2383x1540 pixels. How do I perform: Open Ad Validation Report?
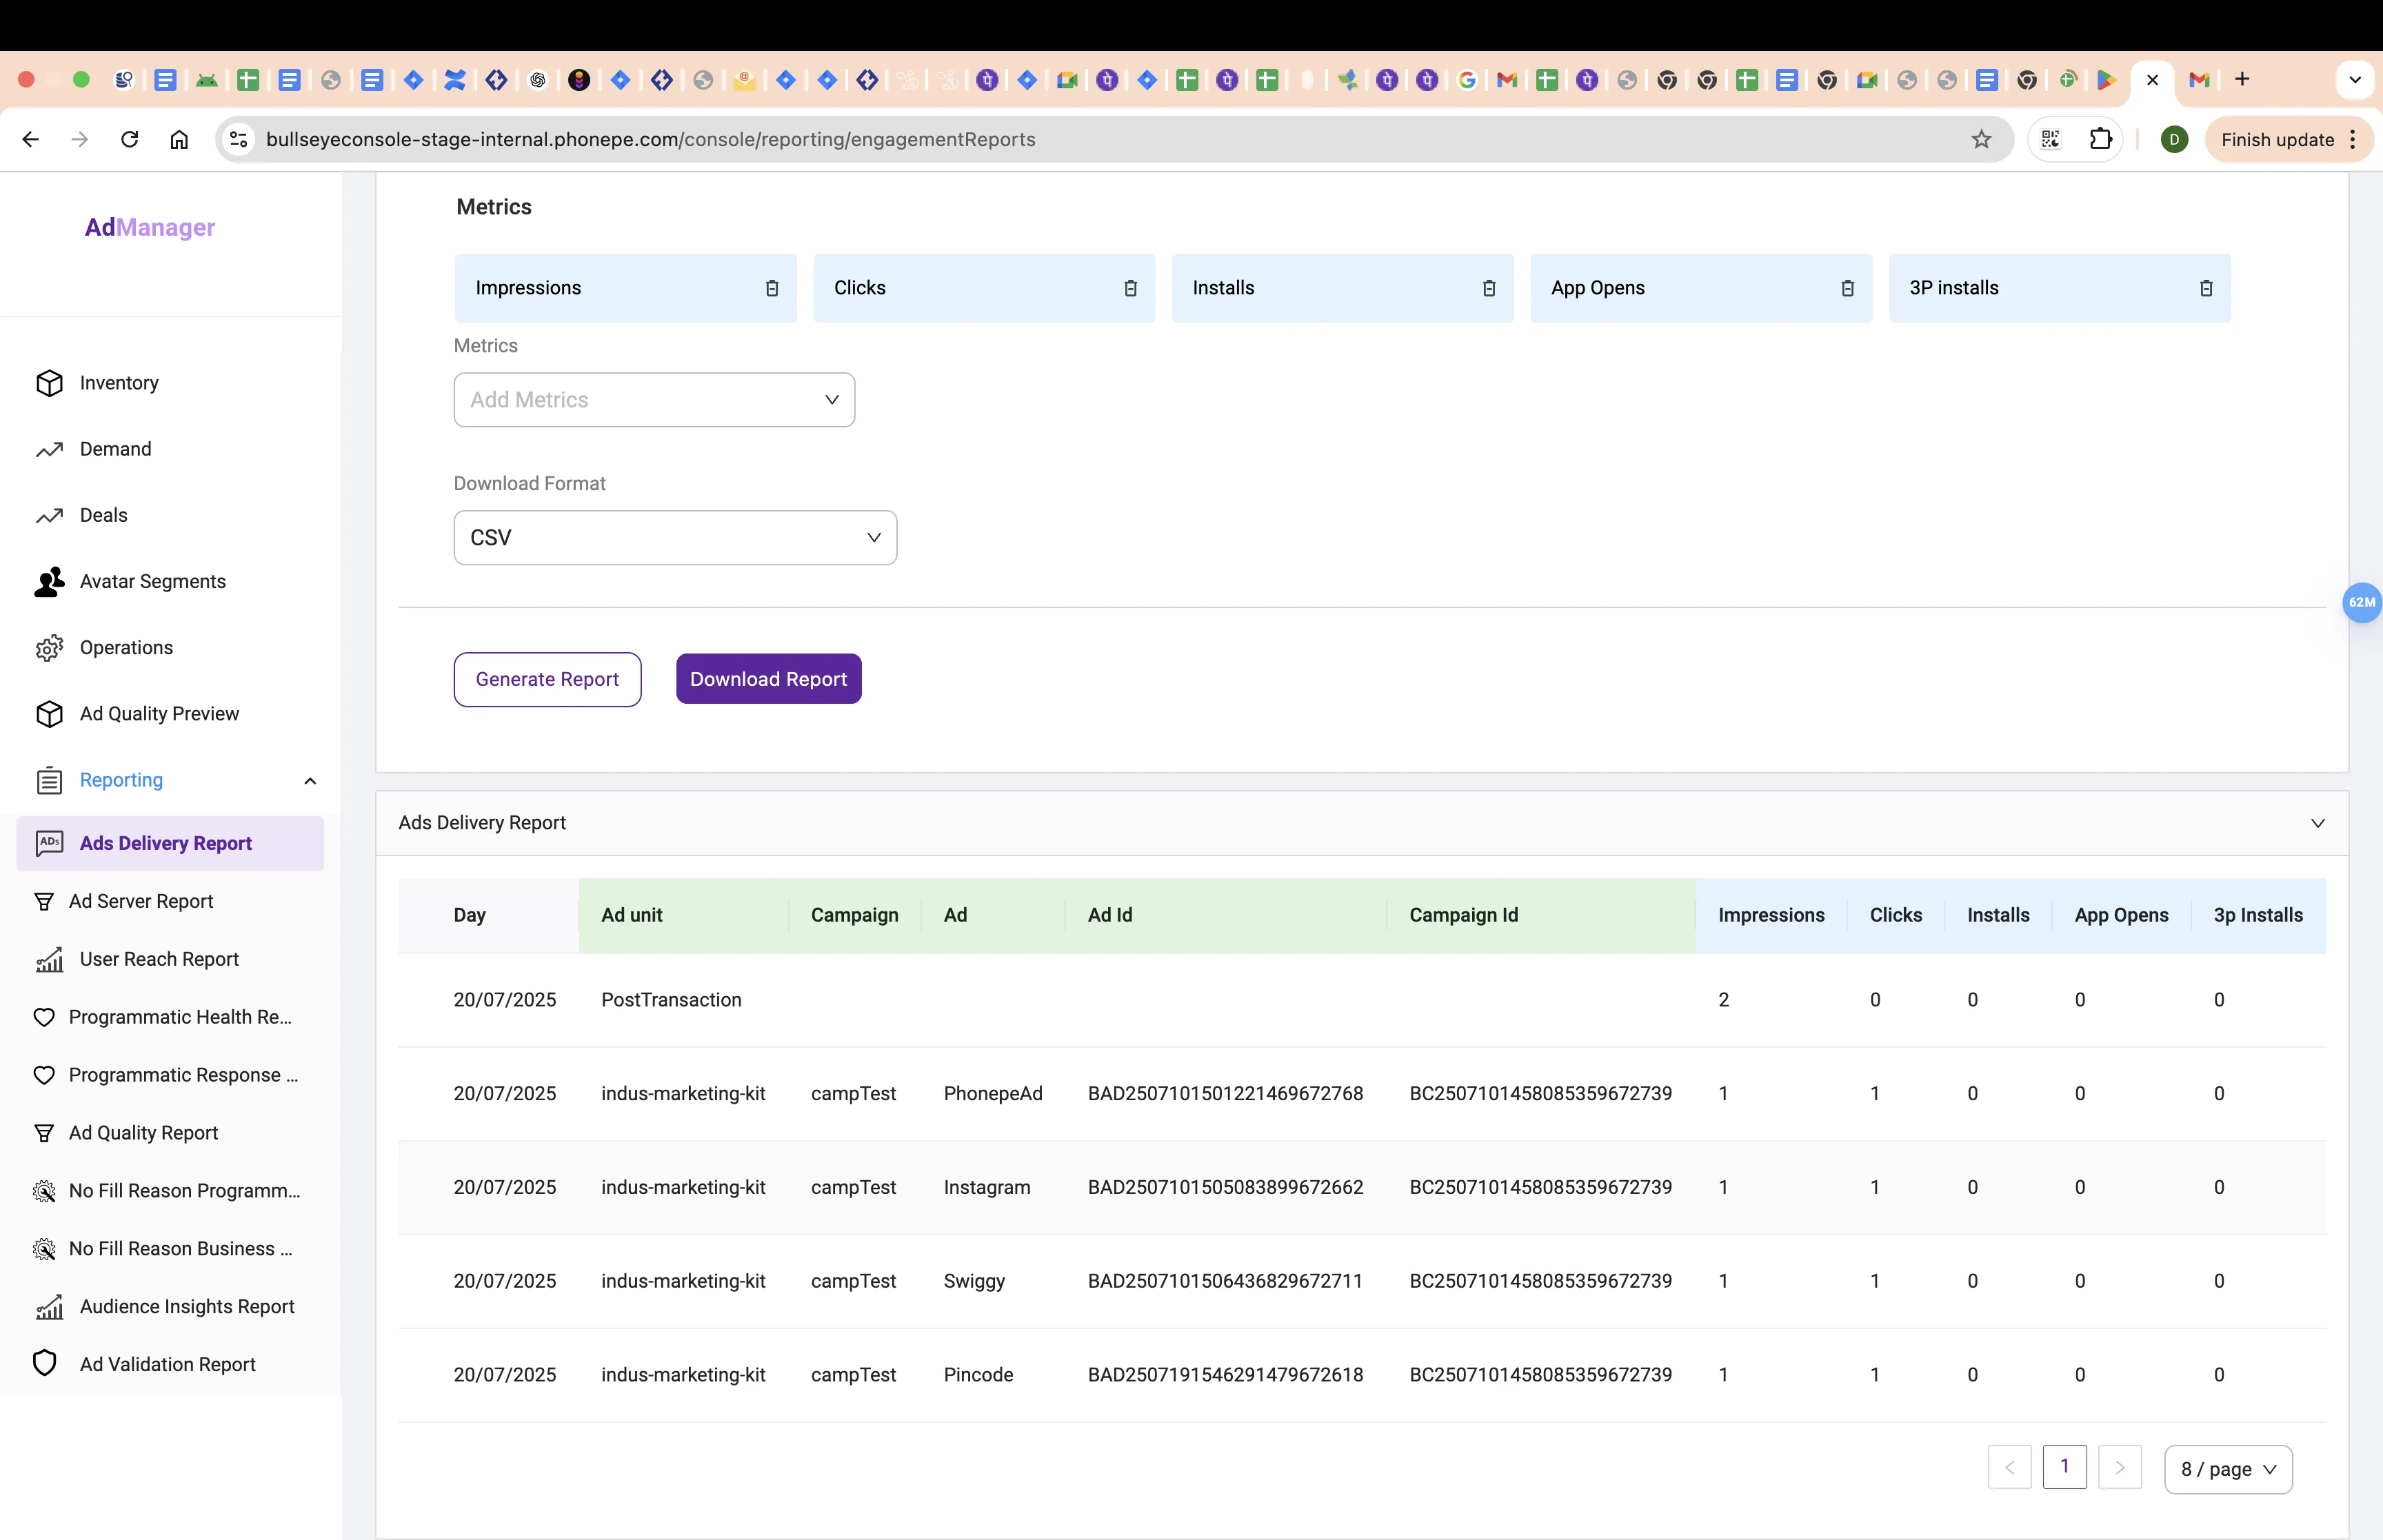tap(167, 1365)
